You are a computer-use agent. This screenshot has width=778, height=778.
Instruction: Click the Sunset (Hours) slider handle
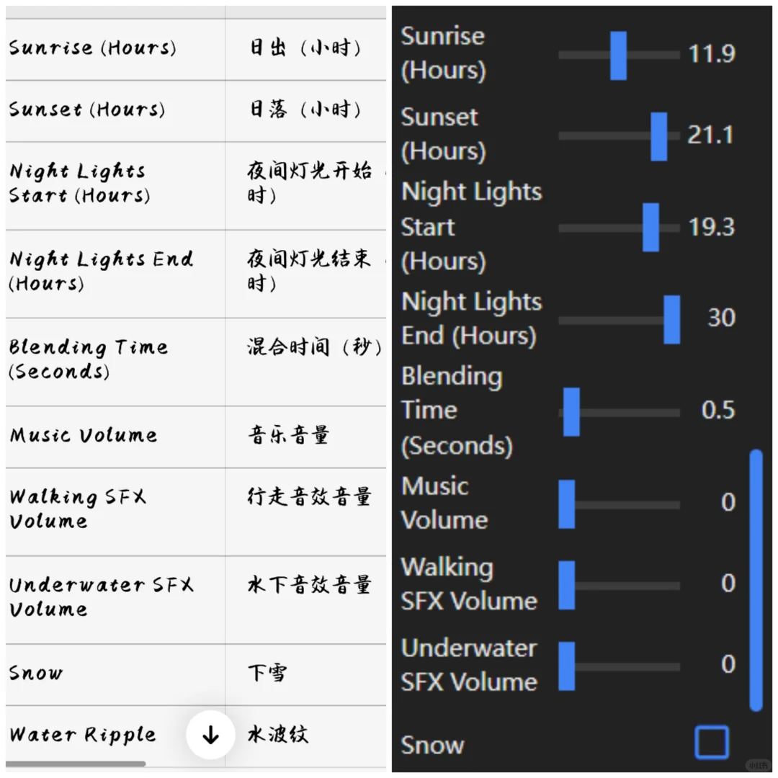coord(658,136)
